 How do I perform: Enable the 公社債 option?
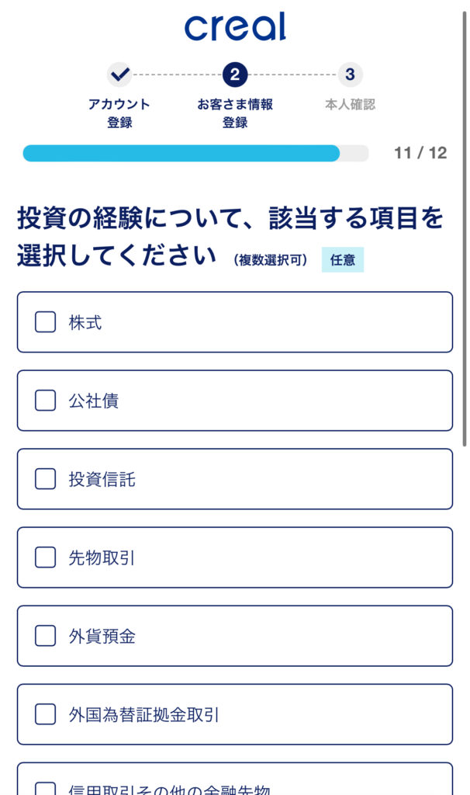pos(45,401)
